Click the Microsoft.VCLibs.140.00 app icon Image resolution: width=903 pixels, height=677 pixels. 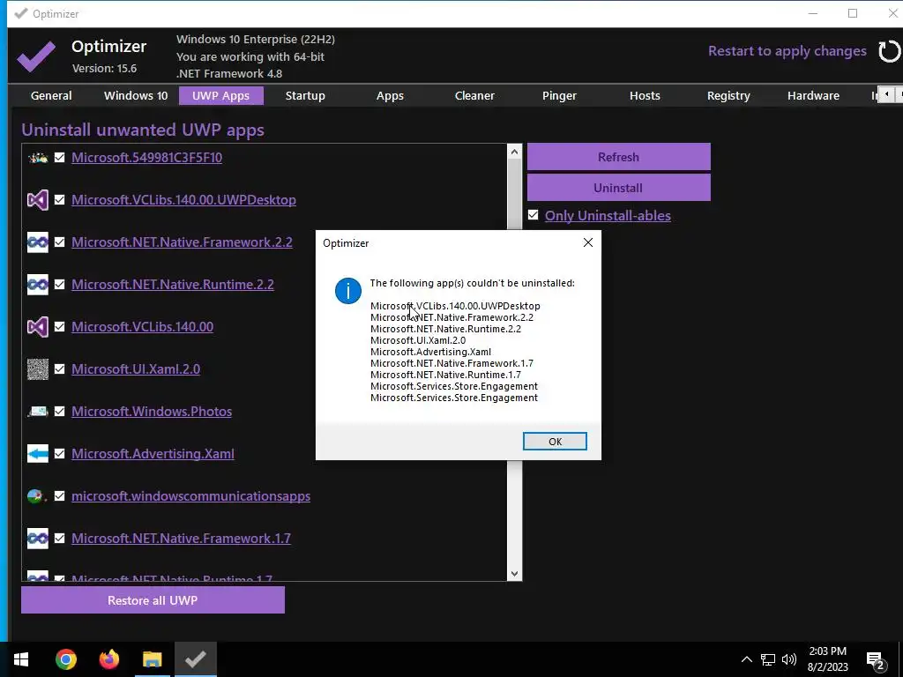(38, 327)
